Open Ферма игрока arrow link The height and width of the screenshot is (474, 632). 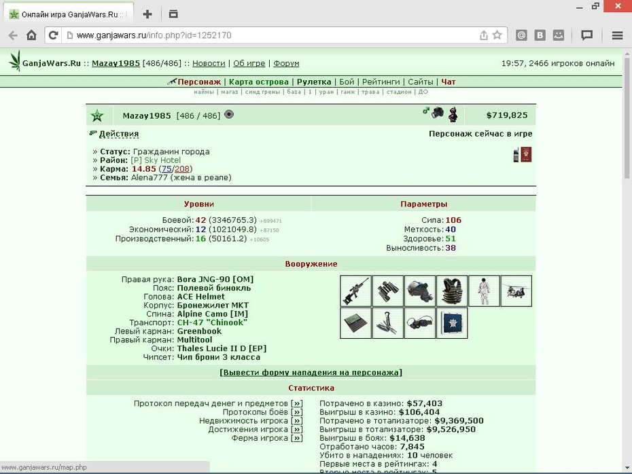297,438
